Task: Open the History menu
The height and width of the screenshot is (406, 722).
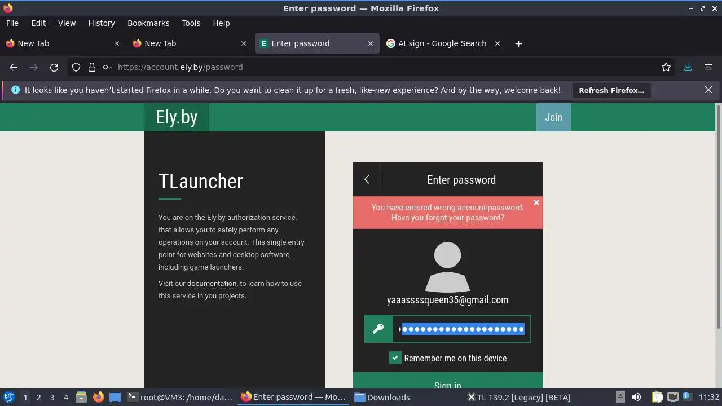Action: pyautogui.click(x=102, y=23)
